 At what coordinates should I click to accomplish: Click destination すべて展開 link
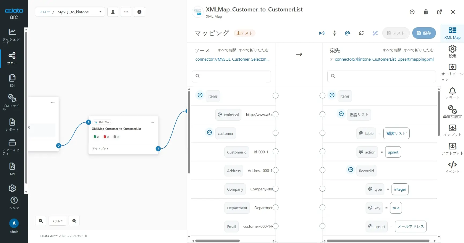[392, 50]
